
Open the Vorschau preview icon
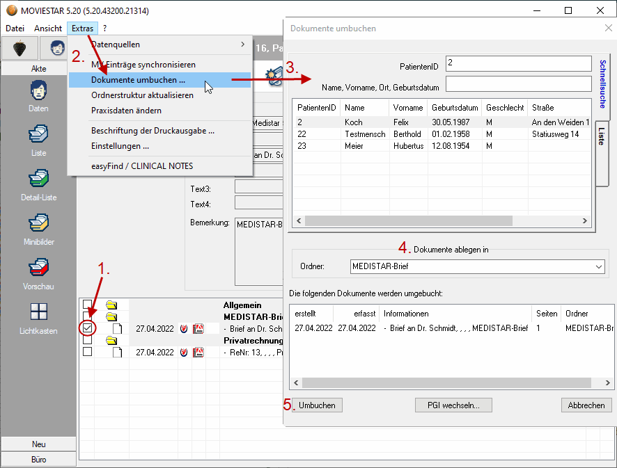(38, 273)
